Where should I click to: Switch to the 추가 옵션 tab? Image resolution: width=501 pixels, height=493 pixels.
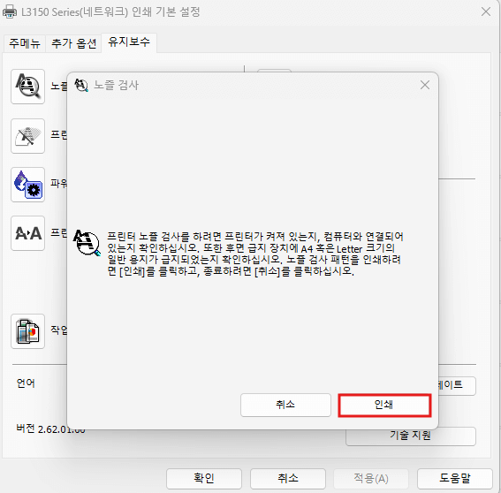(x=73, y=43)
